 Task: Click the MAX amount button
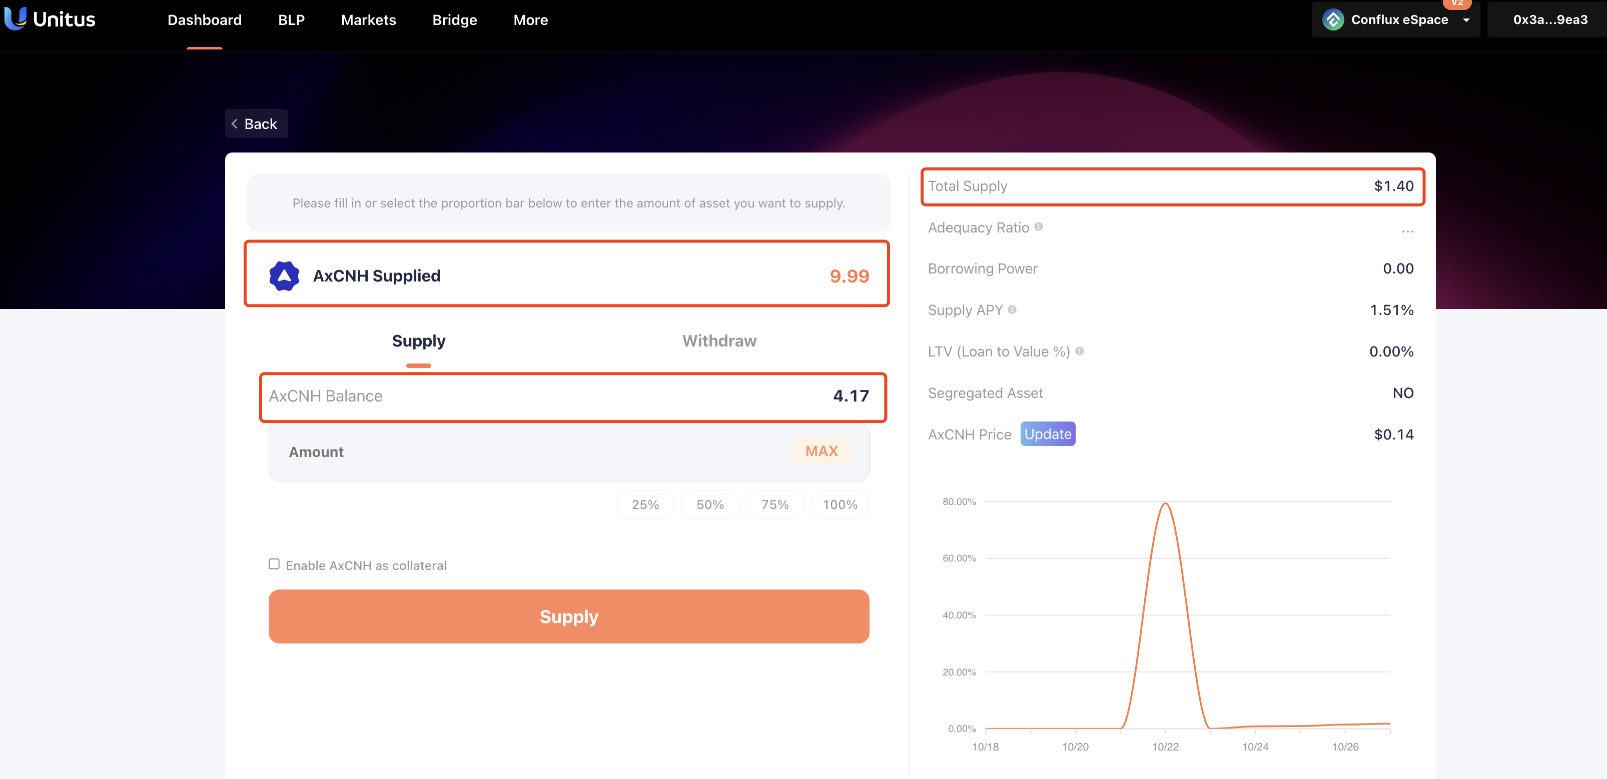[x=821, y=451]
